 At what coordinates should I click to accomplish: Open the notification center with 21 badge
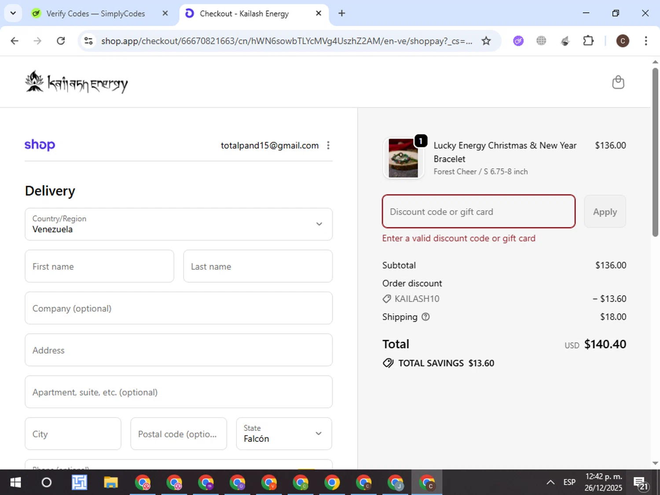click(x=641, y=483)
